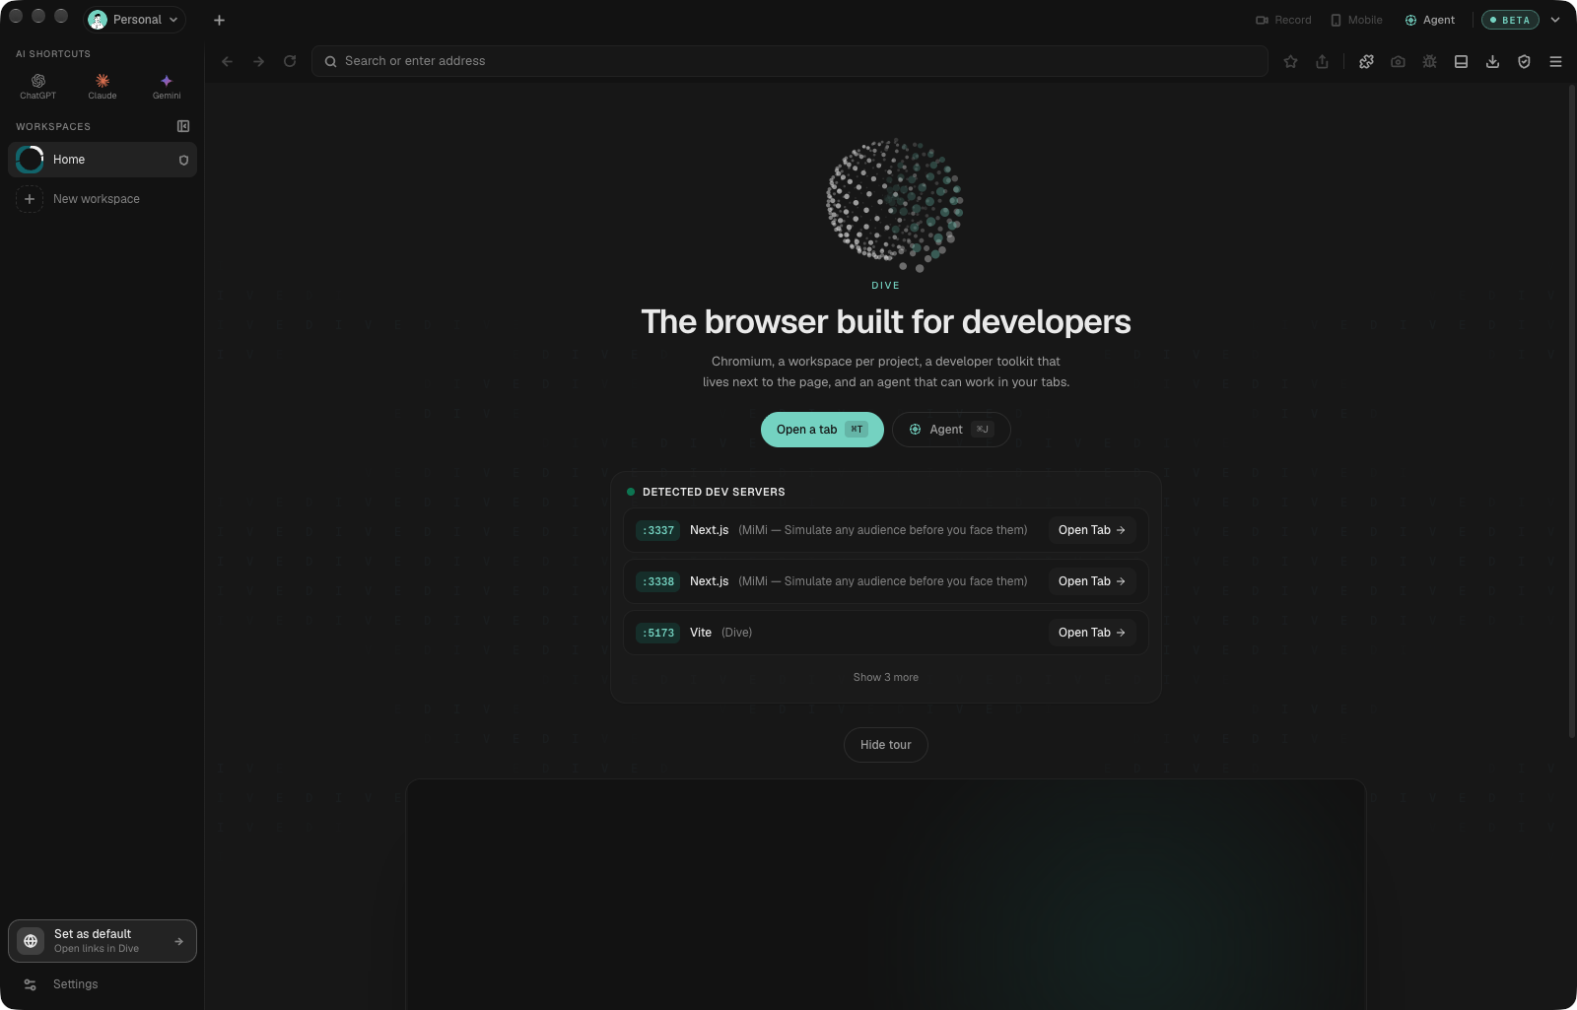Open the Agent panel from the top bar
Image resolution: width=1577 pixels, height=1010 pixels.
1430,20
